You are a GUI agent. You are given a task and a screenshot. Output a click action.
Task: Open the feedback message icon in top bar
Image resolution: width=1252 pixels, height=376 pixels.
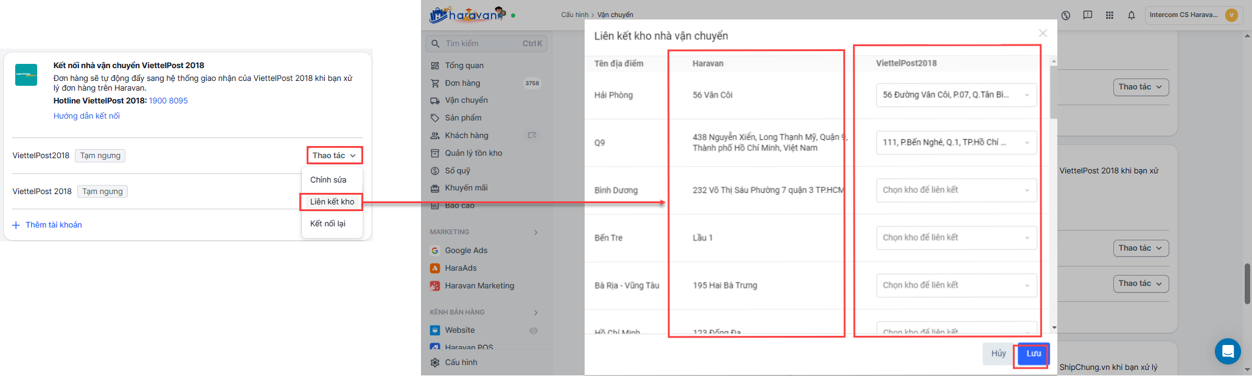click(x=1088, y=15)
